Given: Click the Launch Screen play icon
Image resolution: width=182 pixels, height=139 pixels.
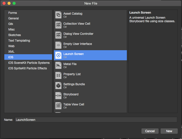Looking at the screenshot, I should click(x=58, y=55).
